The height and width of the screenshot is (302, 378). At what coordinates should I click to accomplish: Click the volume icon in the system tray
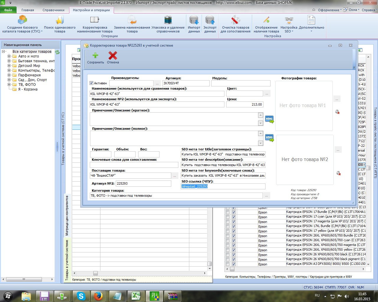click(x=346, y=296)
